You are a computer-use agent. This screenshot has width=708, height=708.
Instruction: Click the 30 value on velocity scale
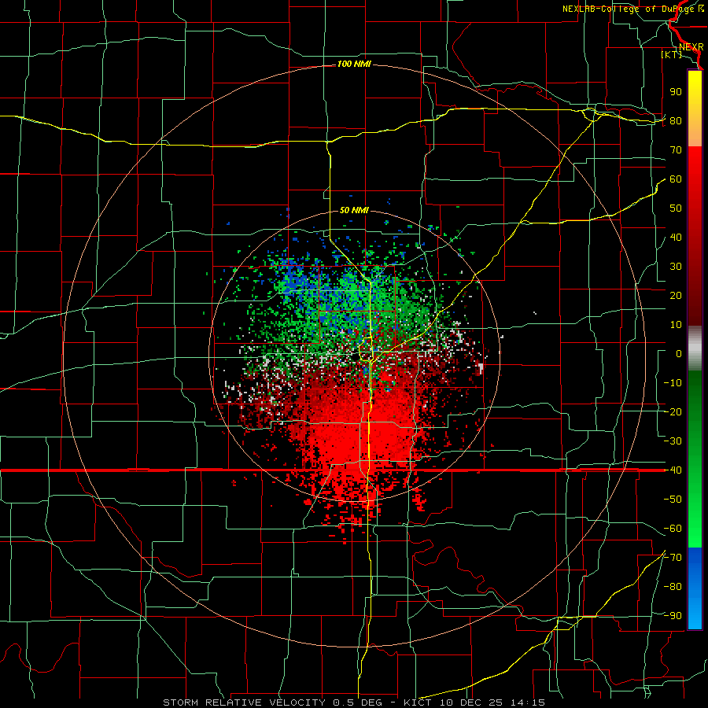(x=676, y=267)
